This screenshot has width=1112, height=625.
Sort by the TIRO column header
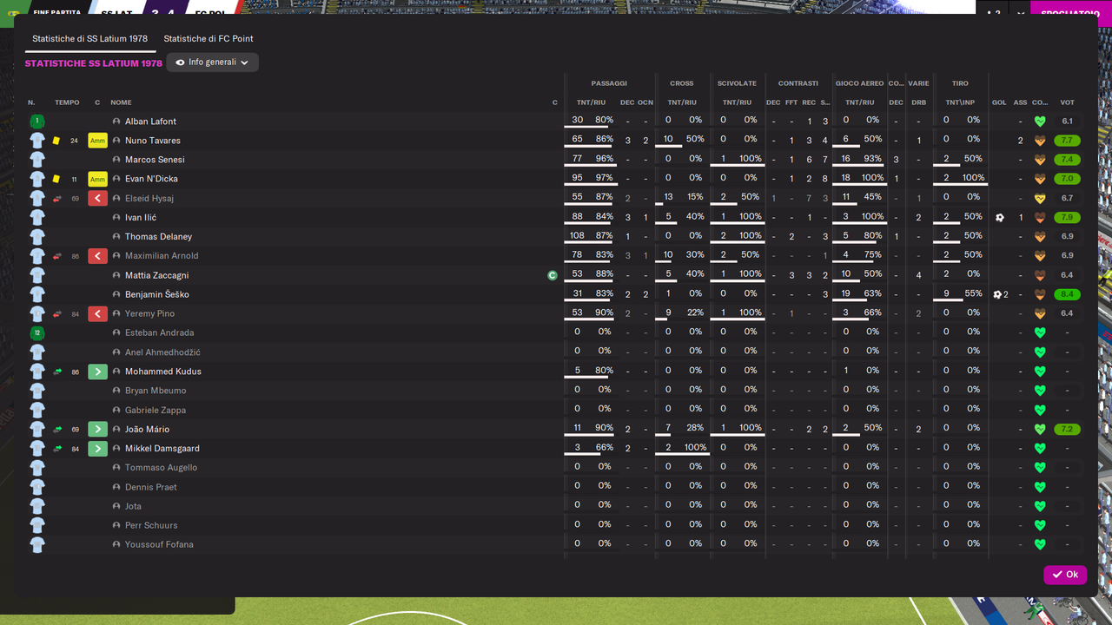[960, 83]
